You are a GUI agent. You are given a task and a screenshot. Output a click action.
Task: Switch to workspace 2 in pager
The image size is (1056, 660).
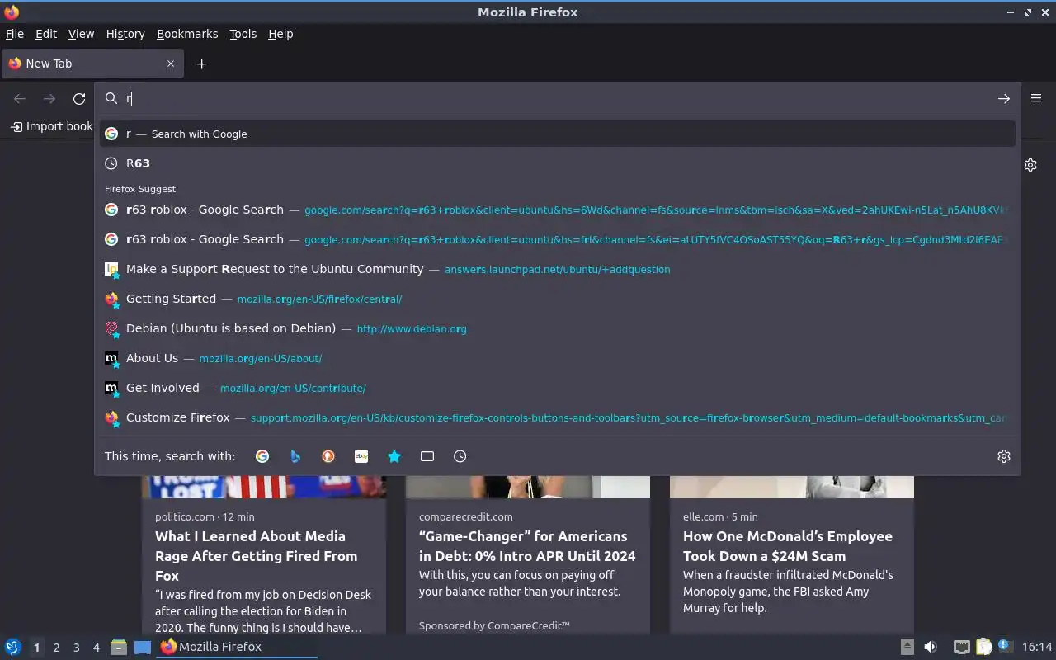(x=56, y=648)
